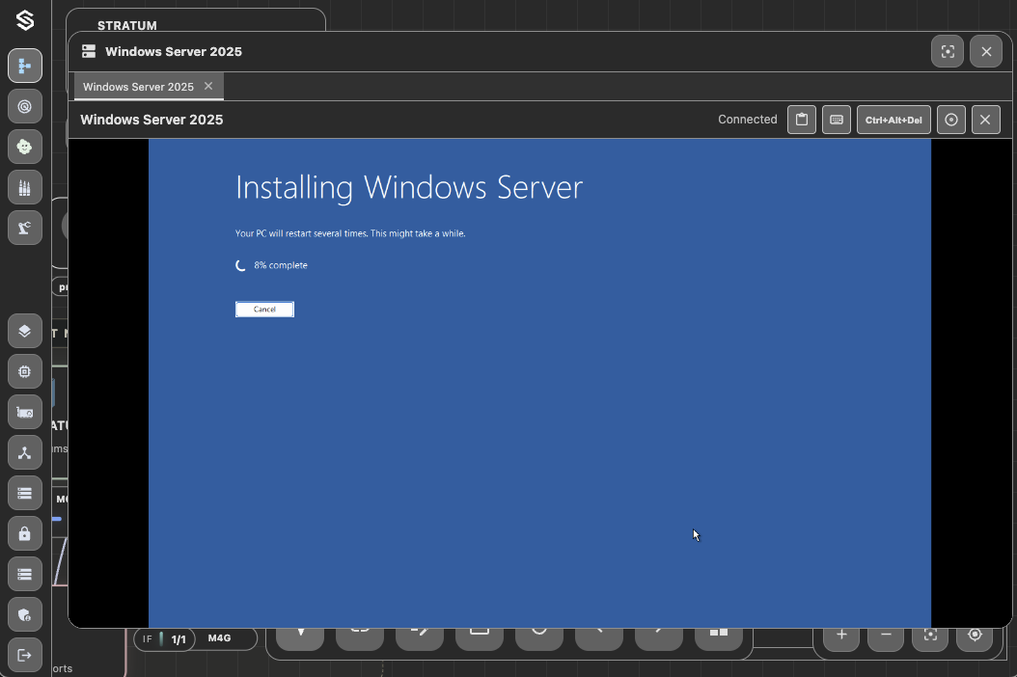The image size is (1017, 677).
Task: Click the Stratum logo icon
Action: [25, 21]
